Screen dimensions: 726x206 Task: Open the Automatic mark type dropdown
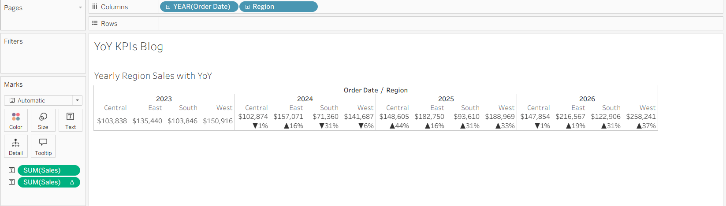43,100
